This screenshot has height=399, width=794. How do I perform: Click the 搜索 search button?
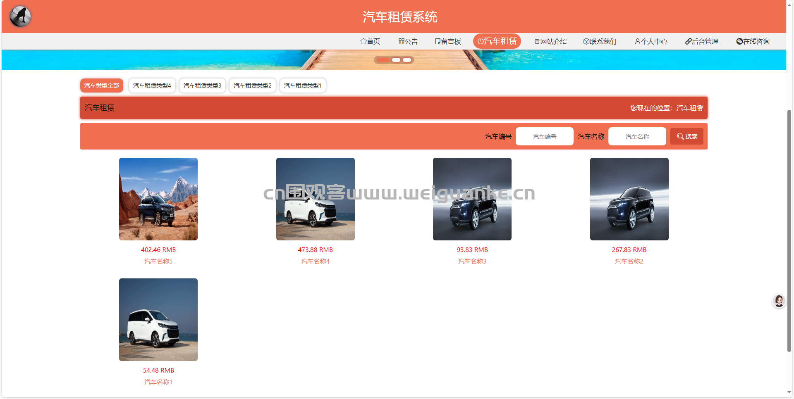(687, 136)
